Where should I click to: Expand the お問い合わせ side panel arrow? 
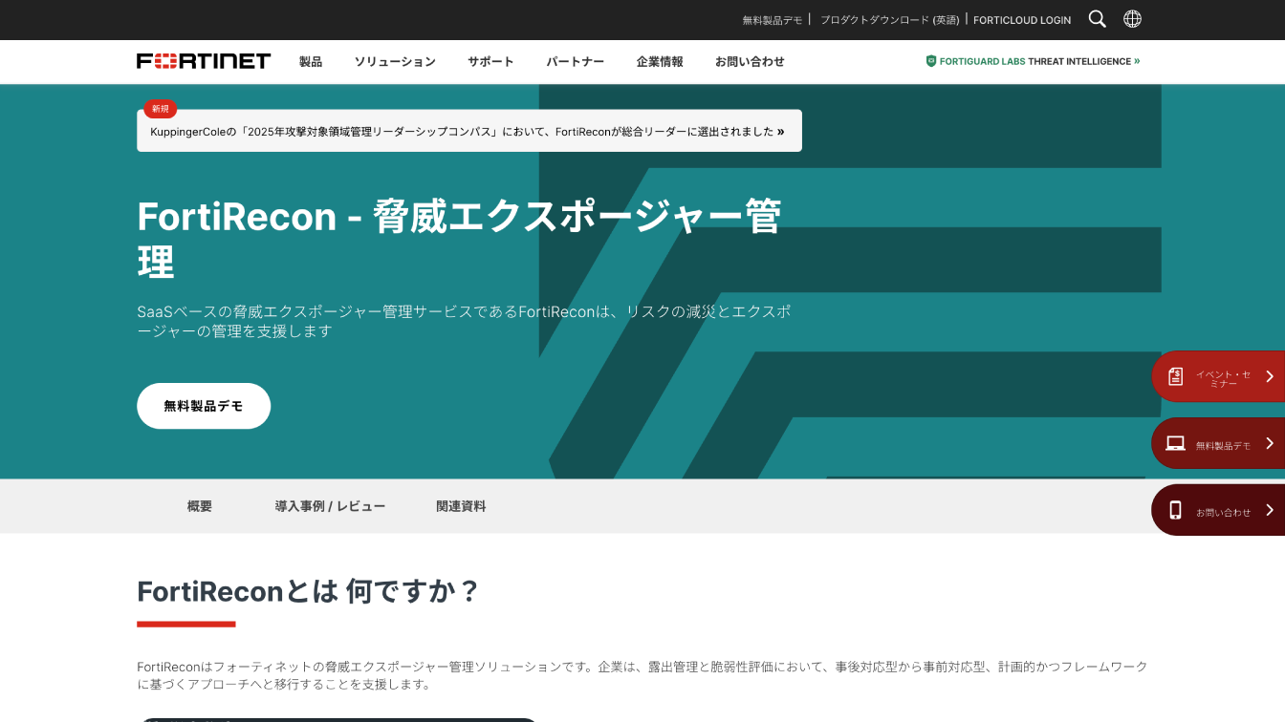click(1270, 510)
